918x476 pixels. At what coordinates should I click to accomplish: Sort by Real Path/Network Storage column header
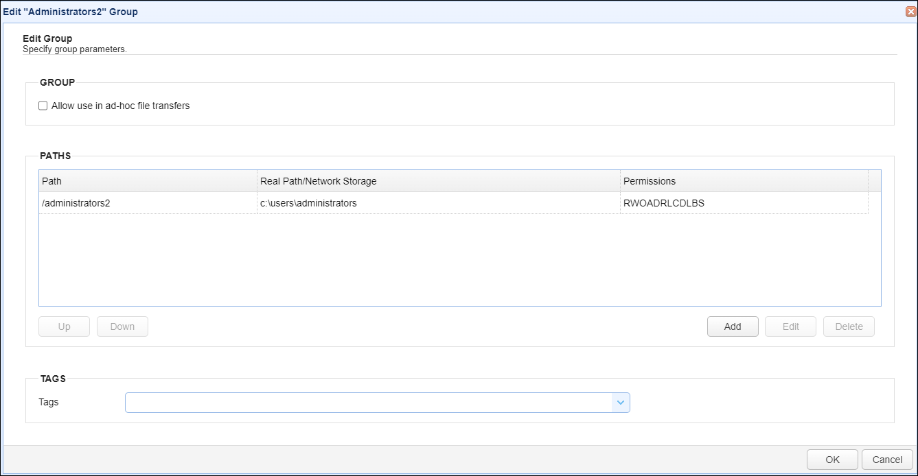tap(439, 181)
